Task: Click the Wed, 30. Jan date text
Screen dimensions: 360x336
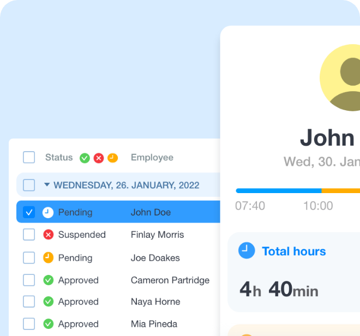Action: (x=322, y=161)
